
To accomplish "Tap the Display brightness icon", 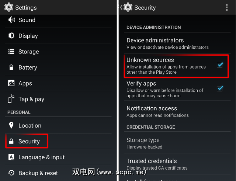I will click(x=11, y=36).
